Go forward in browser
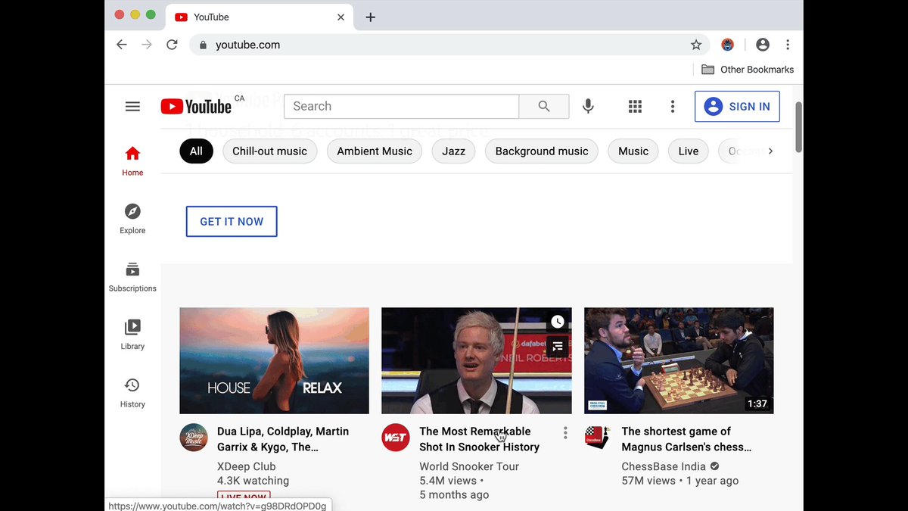 147,45
